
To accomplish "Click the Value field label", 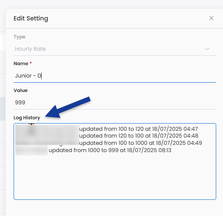I will click(20, 90).
